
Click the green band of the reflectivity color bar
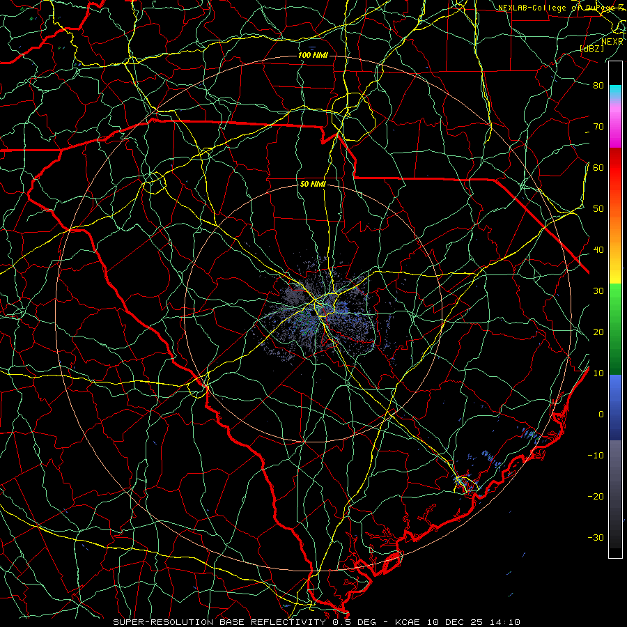(615, 329)
